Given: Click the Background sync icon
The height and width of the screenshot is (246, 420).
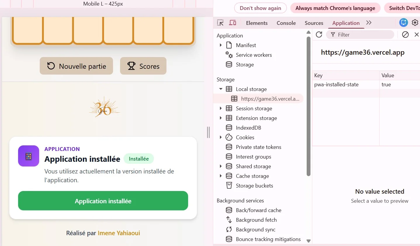Looking at the screenshot, I should coord(229,229).
